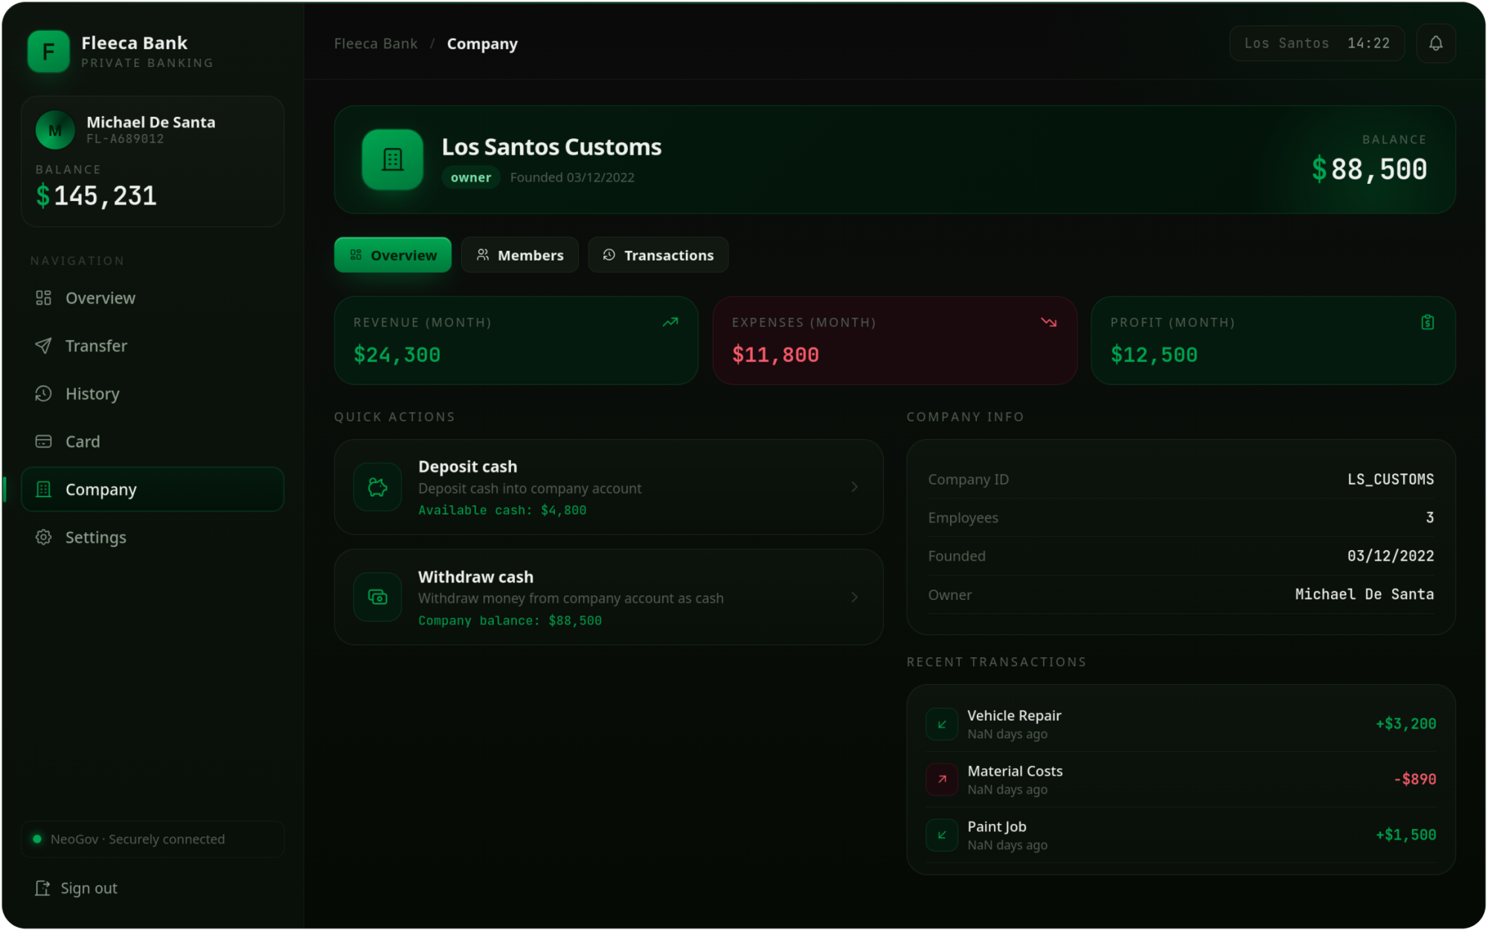Open Transfer in sidebar navigation
Viewport: 1488px width, 931px height.
153,345
